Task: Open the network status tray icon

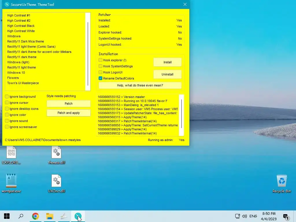Action: pyautogui.click(x=238, y=216)
